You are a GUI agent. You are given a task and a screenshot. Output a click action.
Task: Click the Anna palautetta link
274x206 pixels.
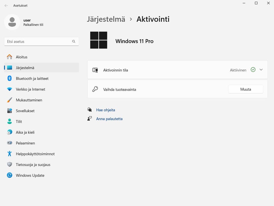(x=109, y=119)
